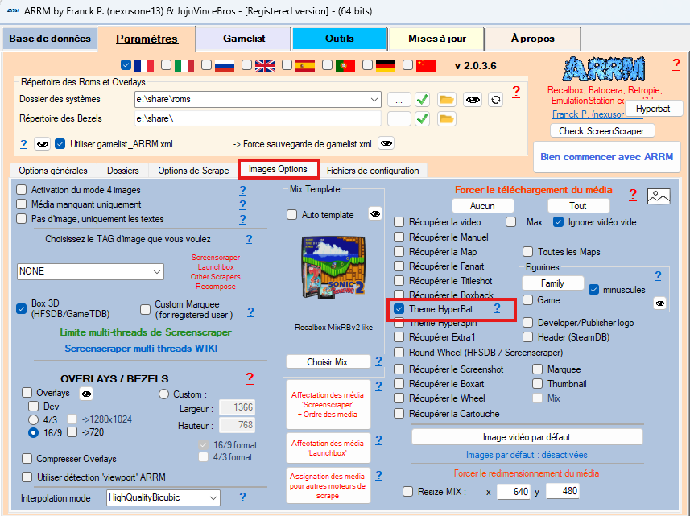Expand the Dossier des systèmes path dropdown
This screenshot has height=516, width=690.
point(374,99)
